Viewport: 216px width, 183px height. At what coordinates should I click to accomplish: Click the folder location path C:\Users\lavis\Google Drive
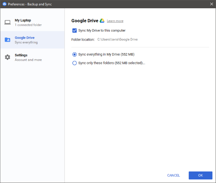117,39
